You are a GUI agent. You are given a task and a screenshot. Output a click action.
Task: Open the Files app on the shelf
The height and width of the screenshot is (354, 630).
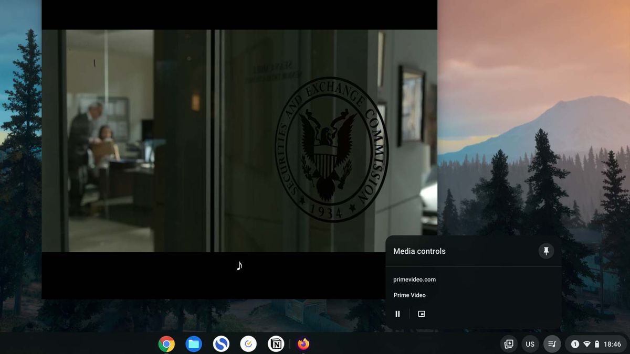(x=193, y=344)
